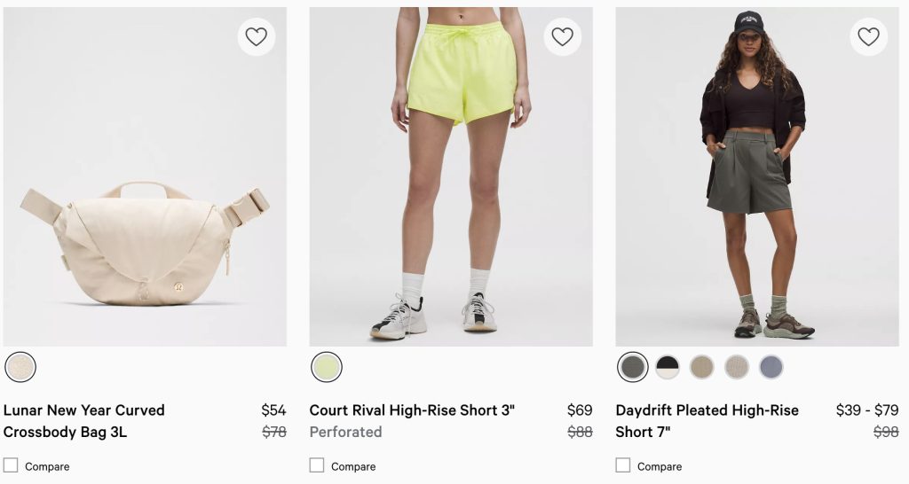The width and height of the screenshot is (909, 484).
Task: Click heart icon on Daydrift Pleated Short
Action: tap(869, 36)
